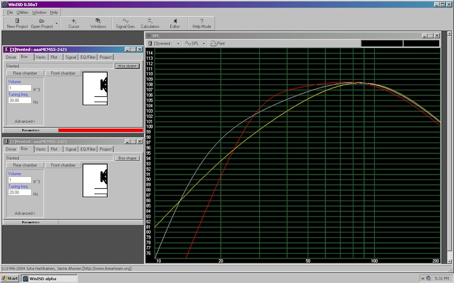Screen dimensions: 454x283
Task: Select the Plot tab in project [2]
Action: [x=54, y=150]
